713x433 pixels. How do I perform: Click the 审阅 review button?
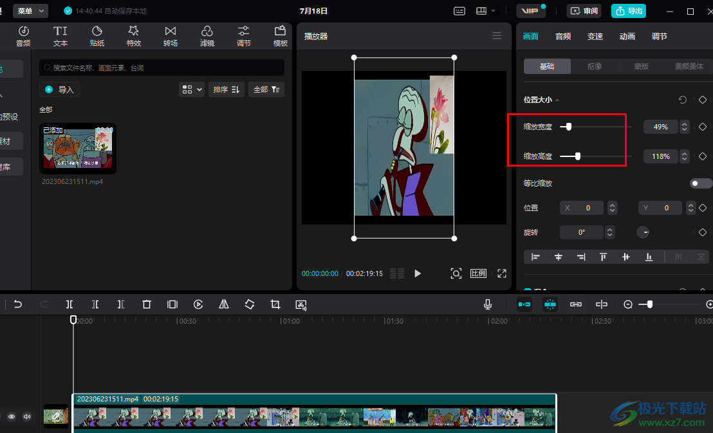[x=584, y=11]
